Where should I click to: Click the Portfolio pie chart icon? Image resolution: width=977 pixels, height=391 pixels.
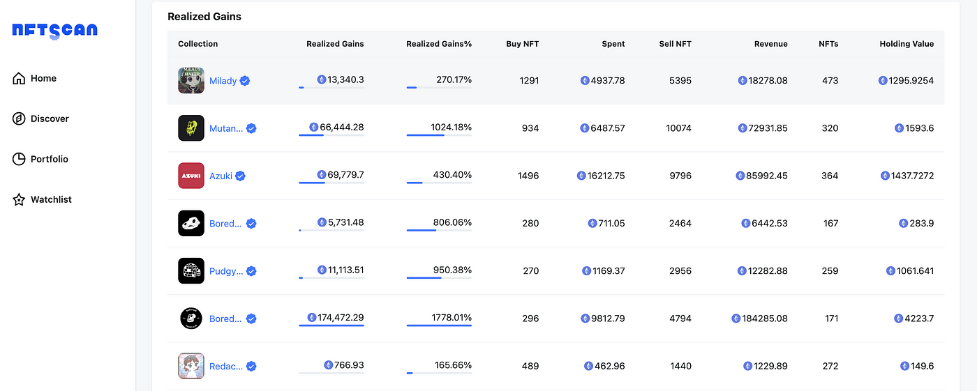(x=19, y=160)
